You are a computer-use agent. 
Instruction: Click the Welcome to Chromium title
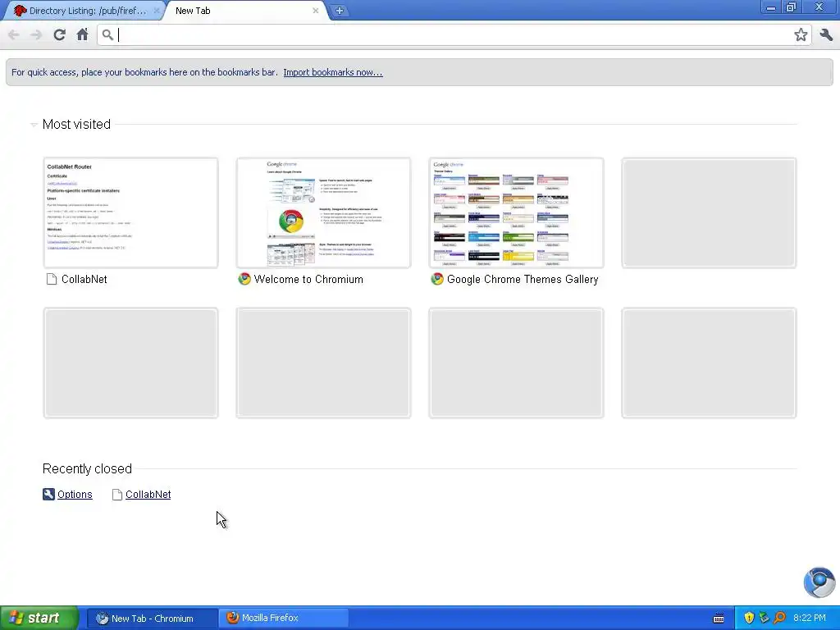coord(308,279)
